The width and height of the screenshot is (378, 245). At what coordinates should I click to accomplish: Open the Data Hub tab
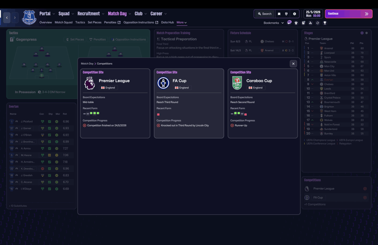click(x=167, y=22)
